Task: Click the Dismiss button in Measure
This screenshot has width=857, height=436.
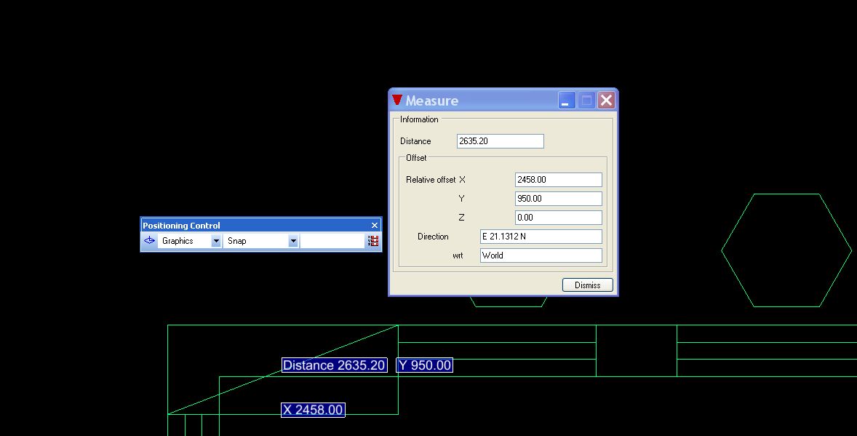Action: point(588,285)
